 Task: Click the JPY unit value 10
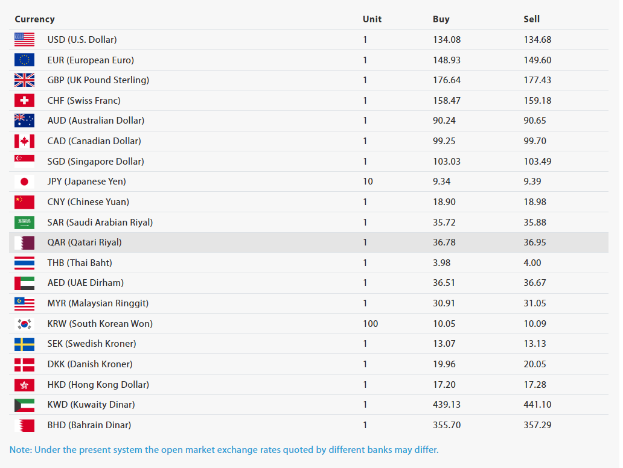point(368,182)
